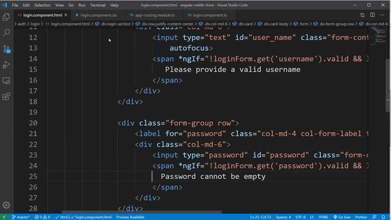The image size is (391, 220).
Task: Click the html linter status item
Action: coord(62,217)
